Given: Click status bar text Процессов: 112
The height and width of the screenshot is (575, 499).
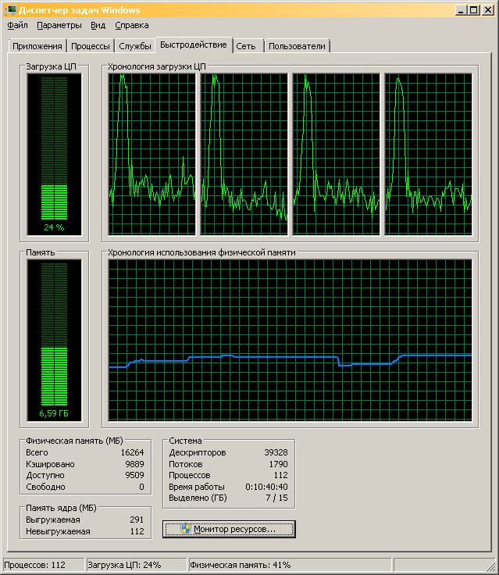Looking at the screenshot, I should point(35,565).
